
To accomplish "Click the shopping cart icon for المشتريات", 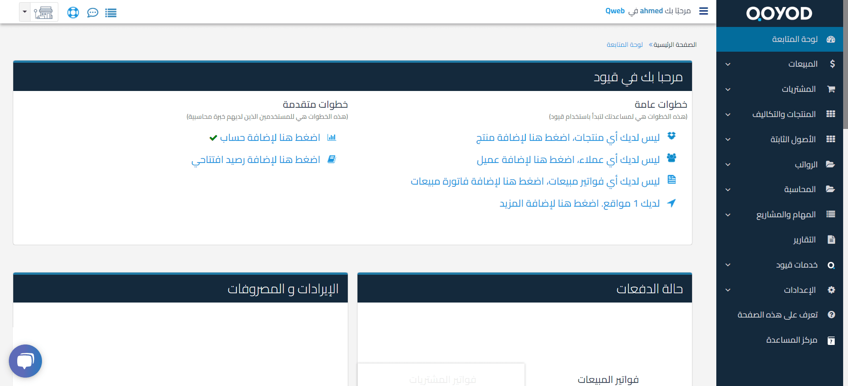I will (x=831, y=89).
